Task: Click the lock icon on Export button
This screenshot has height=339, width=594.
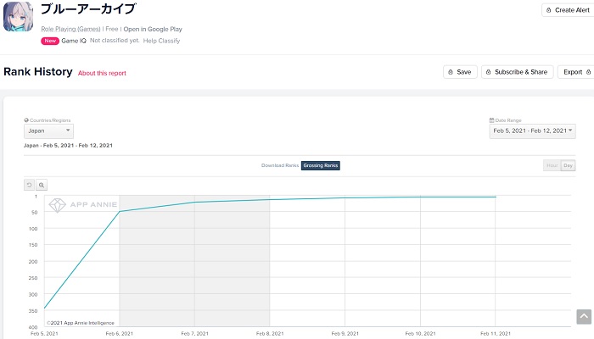Action: coord(588,72)
